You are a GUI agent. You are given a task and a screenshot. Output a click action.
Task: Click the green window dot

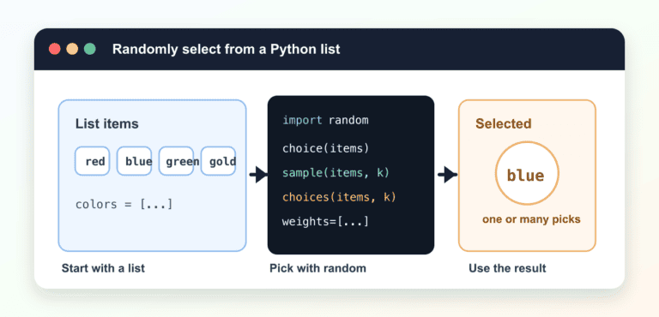(90, 49)
